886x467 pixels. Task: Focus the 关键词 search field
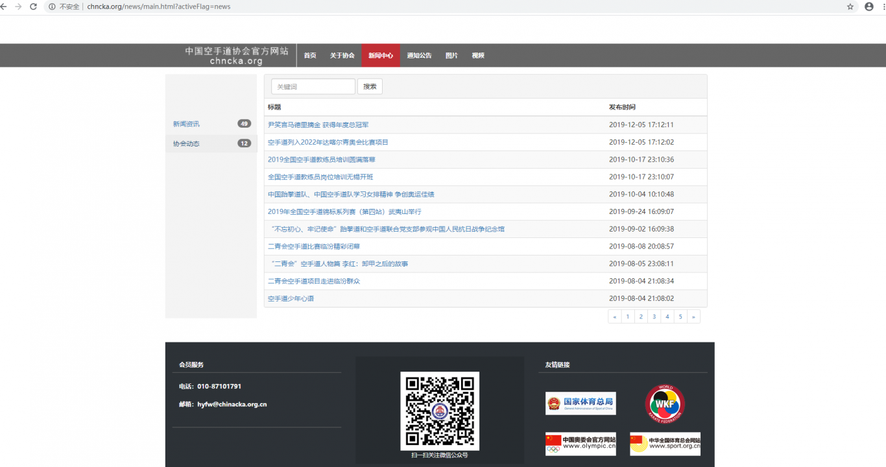click(x=313, y=86)
